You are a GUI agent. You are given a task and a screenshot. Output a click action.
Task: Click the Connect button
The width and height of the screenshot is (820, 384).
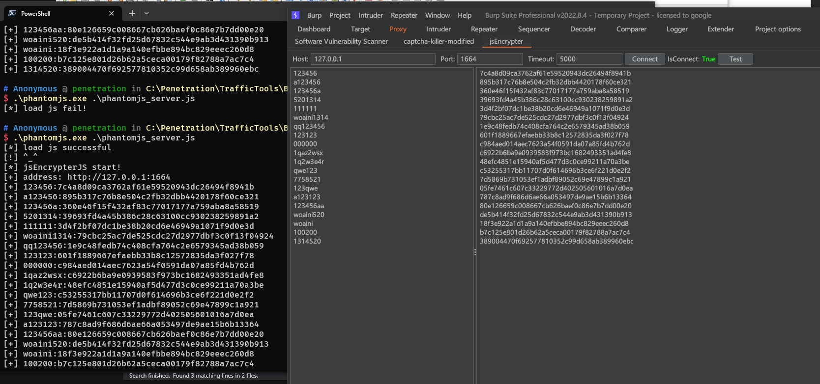click(644, 59)
